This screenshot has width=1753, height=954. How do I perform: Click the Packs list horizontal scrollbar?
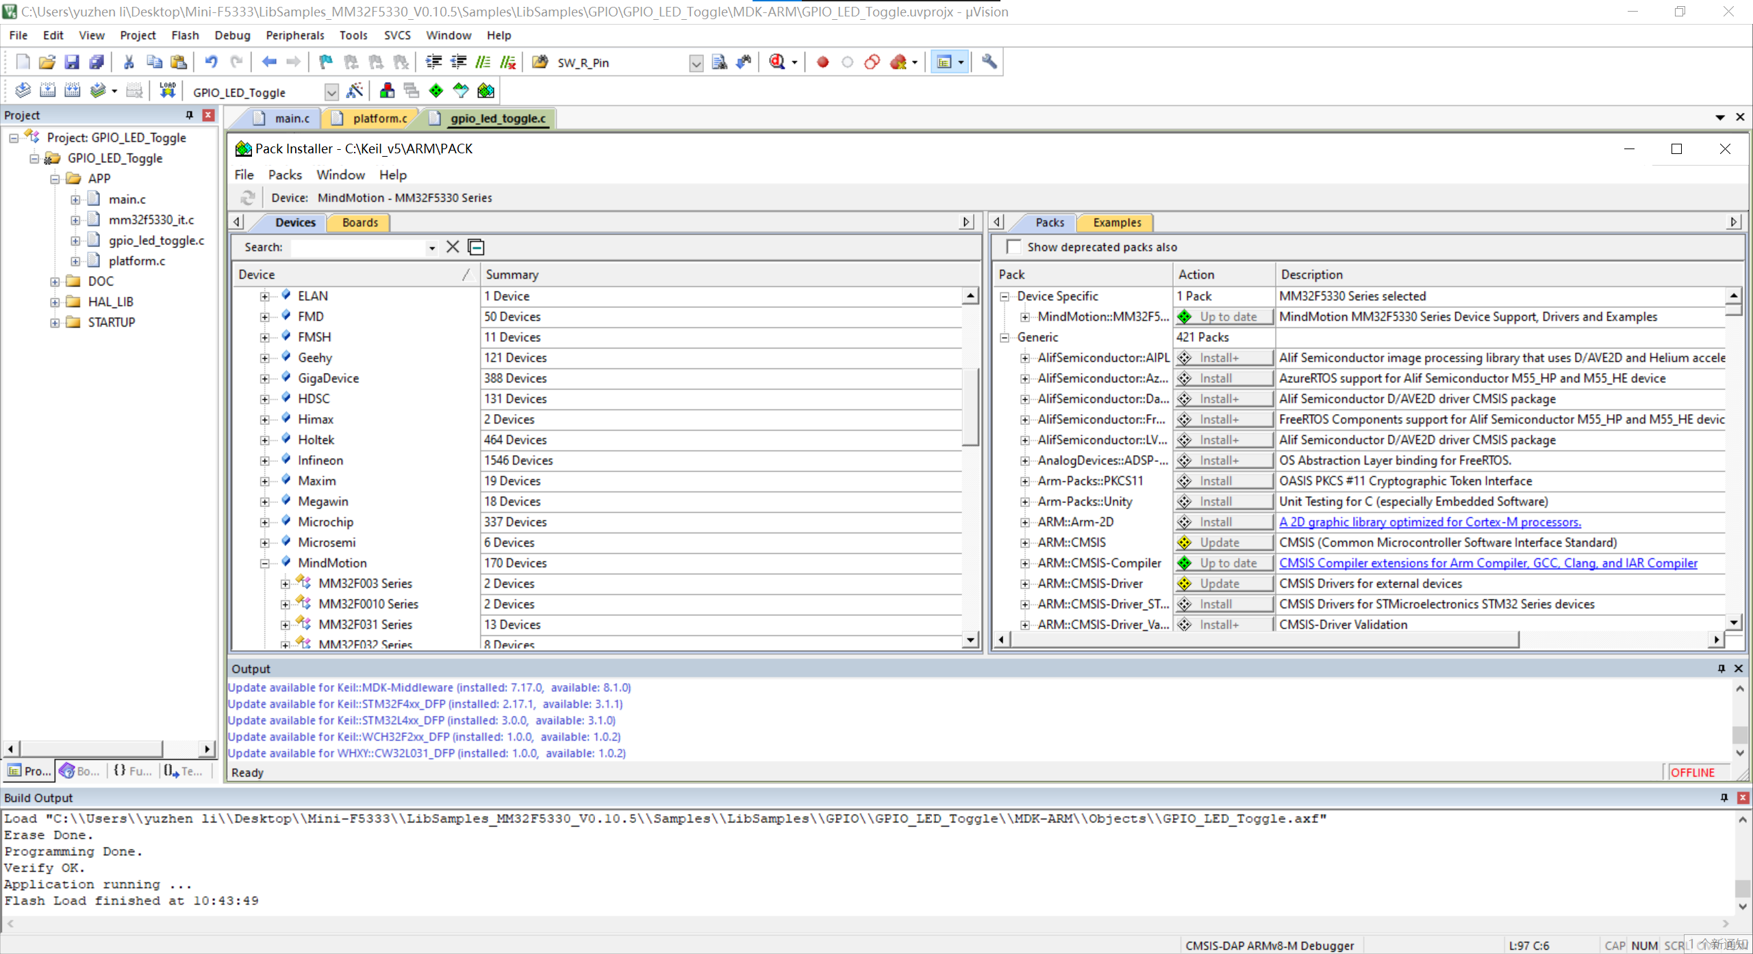coord(1264,640)
